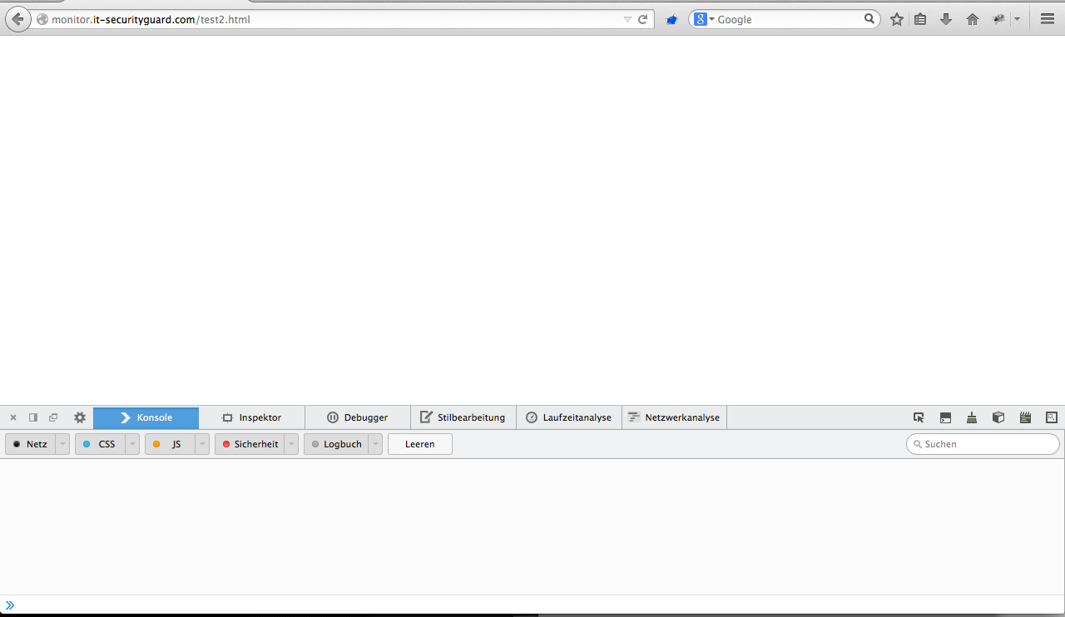
Task: Open the Debugger tab
Action: (x=358, y=417)
